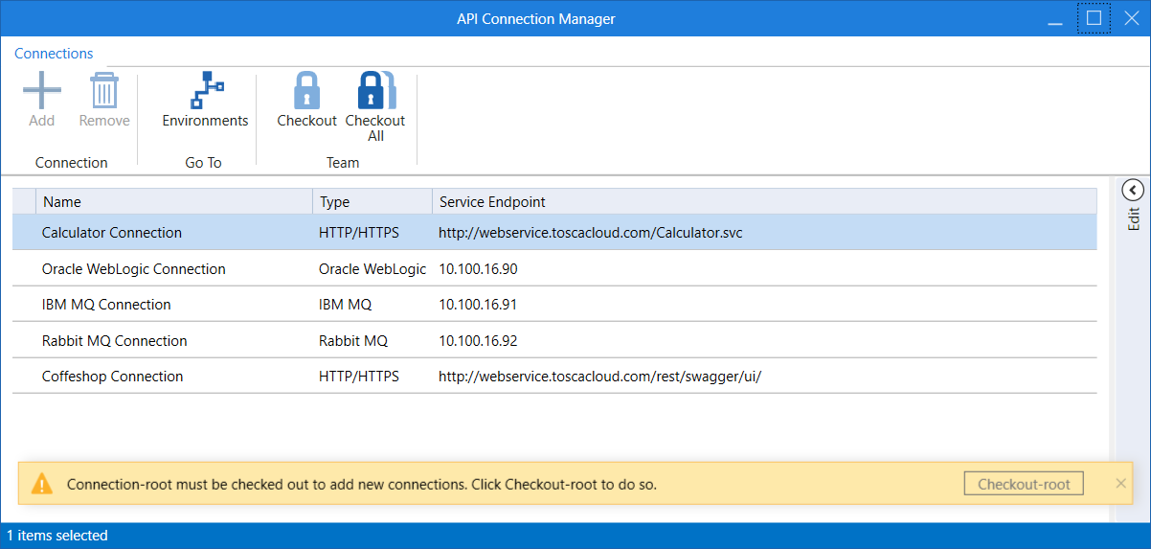Open the Connections ribbon tab
Image resolution: width=1151 pixels, height=549 pixels.
[54, 54]
